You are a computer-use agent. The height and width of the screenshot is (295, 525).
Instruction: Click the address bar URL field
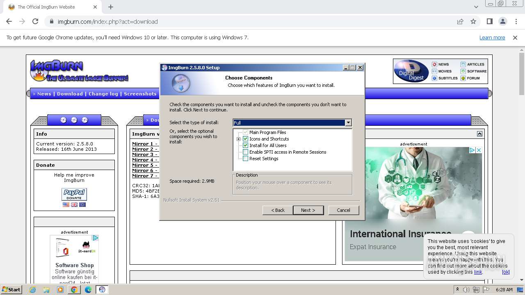(250, 21)
